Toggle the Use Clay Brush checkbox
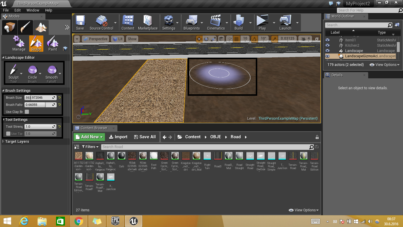The image size is (403, 227). (27, 112)
